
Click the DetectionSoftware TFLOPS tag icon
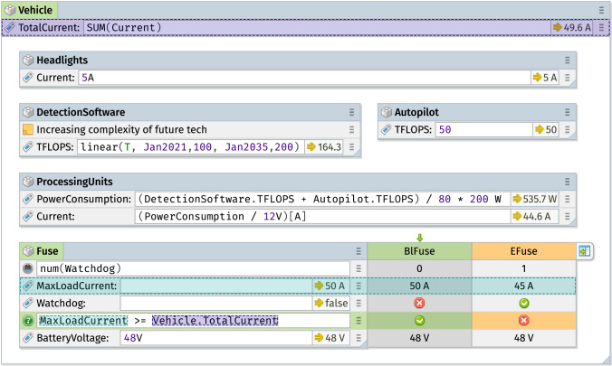pos(28,146)
